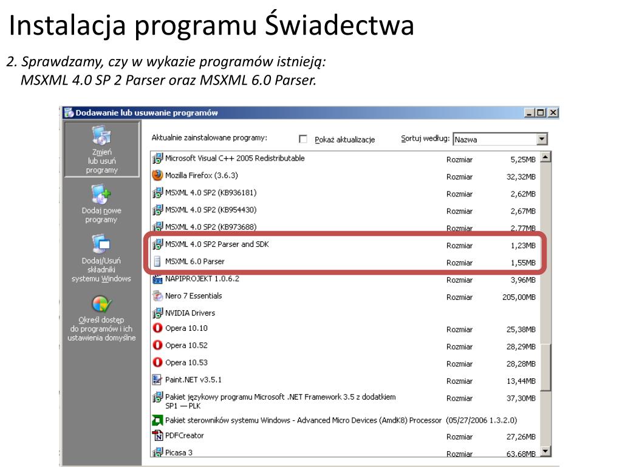This screenshot has height=467, width=622.
Task: Click the Mozilla Firefox program icon
Action: (x=157, y=176)
